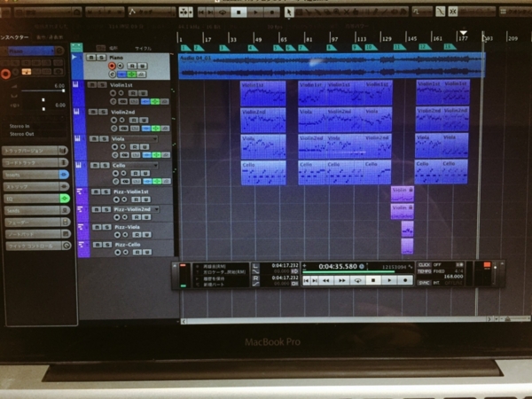Activate record in the top toolbar
The image size is (532, 399).
click(272, 12)
